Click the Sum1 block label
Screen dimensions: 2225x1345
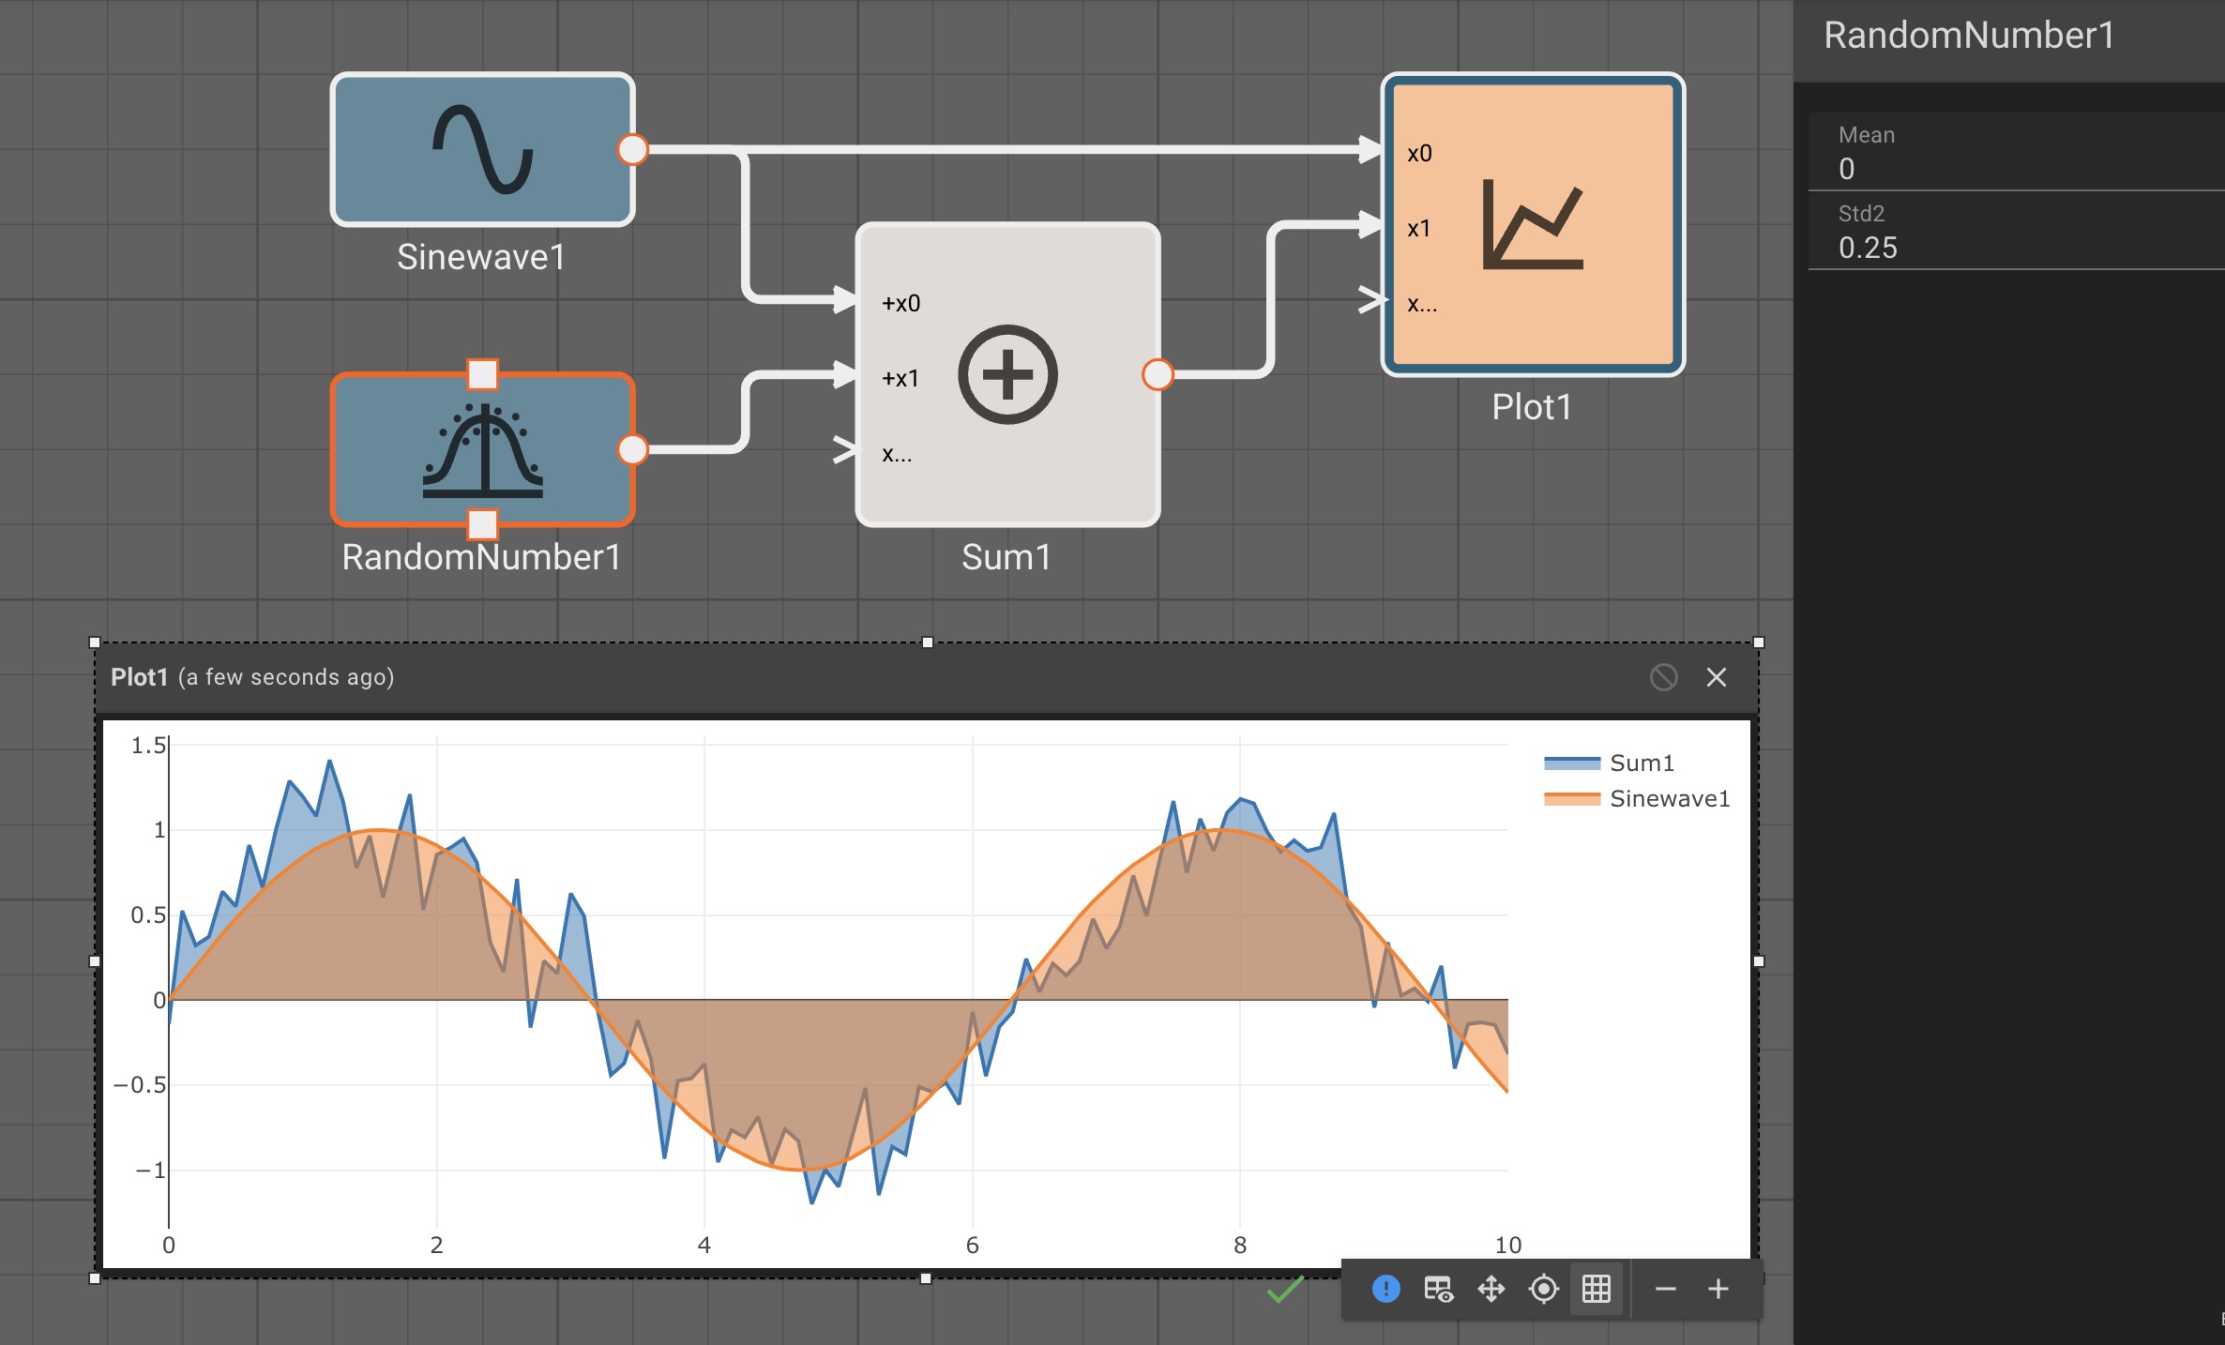[1007, 556]
